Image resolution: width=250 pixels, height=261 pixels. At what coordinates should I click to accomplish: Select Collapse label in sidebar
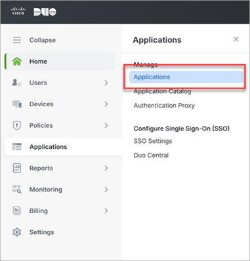43,40
